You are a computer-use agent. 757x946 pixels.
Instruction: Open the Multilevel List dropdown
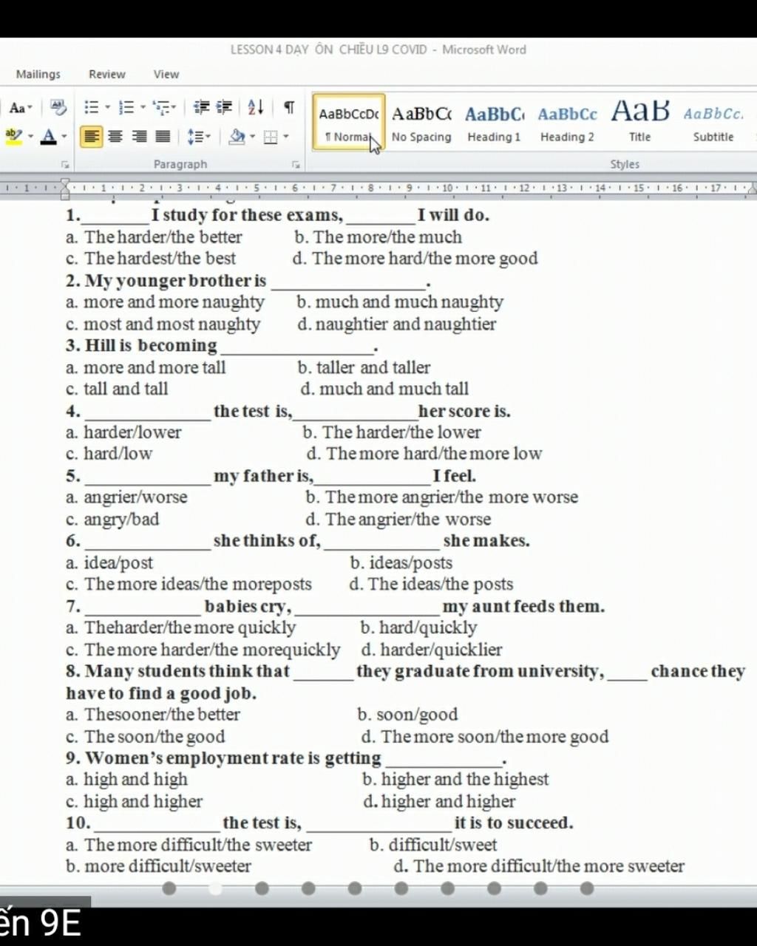[165, 108]
